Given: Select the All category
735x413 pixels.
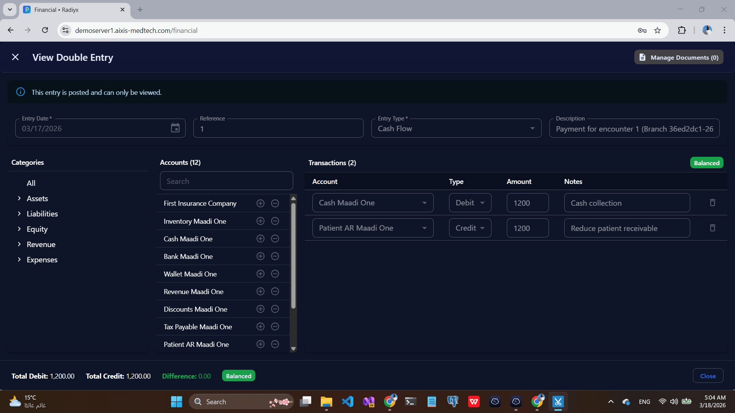Looking at the screenshot, I should click(31, 183).
